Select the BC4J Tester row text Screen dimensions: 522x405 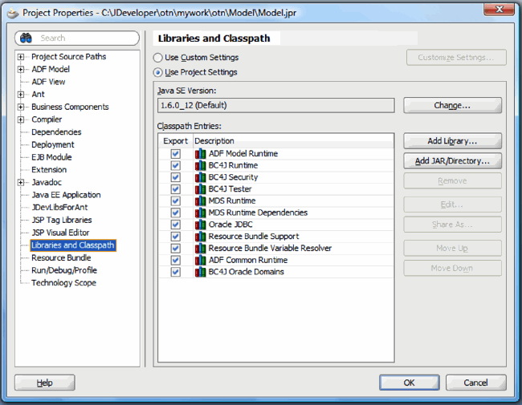coord(230,189)
